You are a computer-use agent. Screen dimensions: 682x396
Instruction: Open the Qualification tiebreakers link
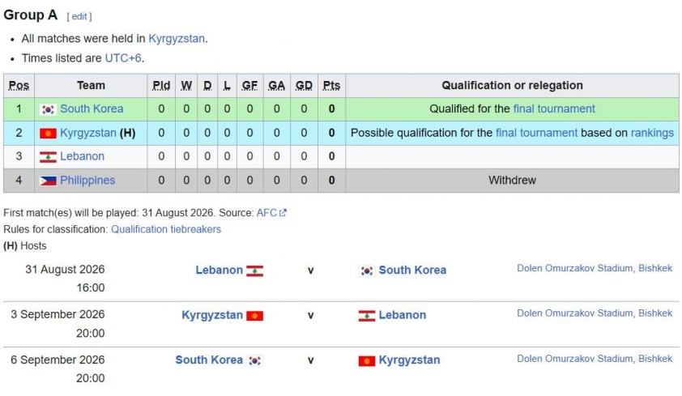point(166,229)
